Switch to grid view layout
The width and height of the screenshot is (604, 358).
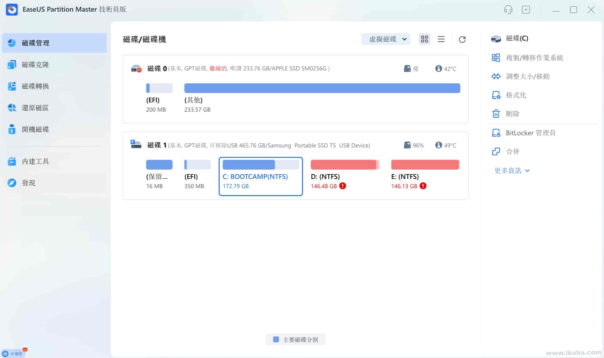424,39
